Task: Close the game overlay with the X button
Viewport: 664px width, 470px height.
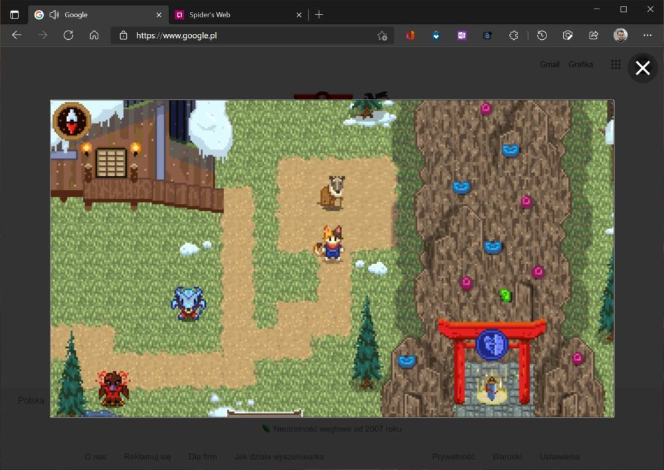Action: 642,68
